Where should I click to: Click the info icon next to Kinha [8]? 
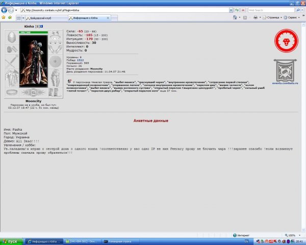(42, 26)
